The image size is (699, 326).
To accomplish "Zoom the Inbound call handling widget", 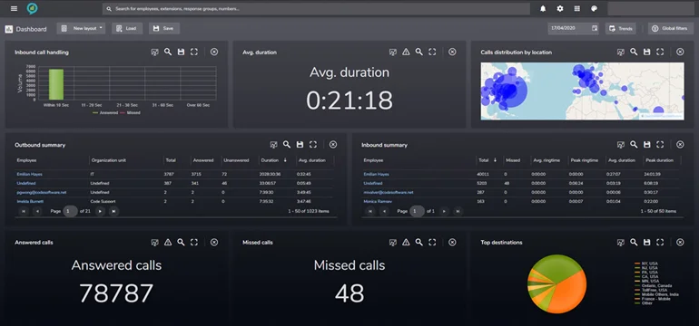I will 168,52.
